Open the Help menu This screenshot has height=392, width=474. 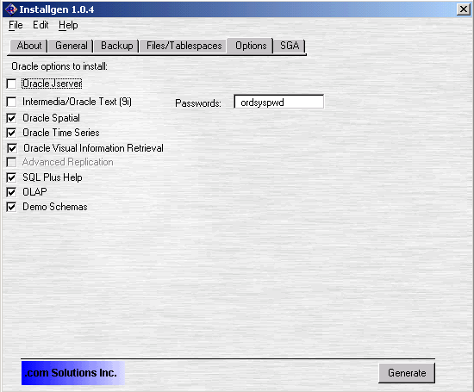68,25
